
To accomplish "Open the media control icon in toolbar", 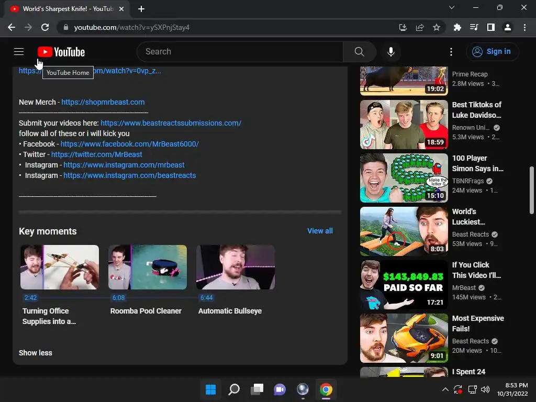I will (474, 27).
